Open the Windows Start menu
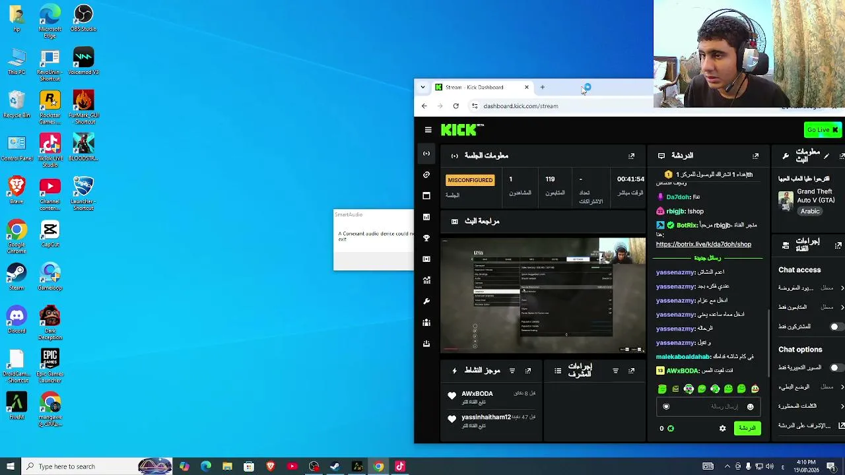The width and height of the screenshot is (845, 475). click(x=10, y=466)
